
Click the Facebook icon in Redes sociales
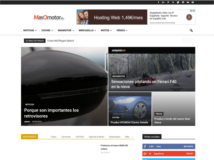point(145,146)
